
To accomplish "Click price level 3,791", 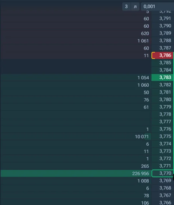I will pos(165,19).
